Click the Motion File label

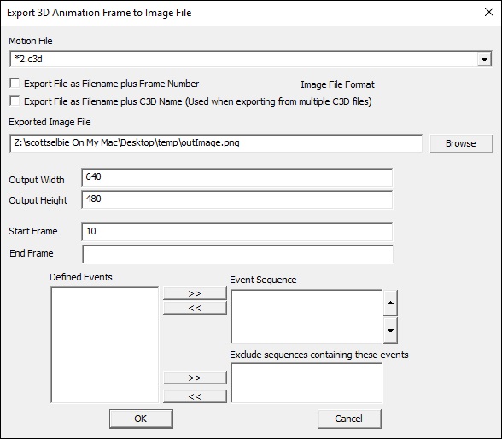[x=31, y=41]
